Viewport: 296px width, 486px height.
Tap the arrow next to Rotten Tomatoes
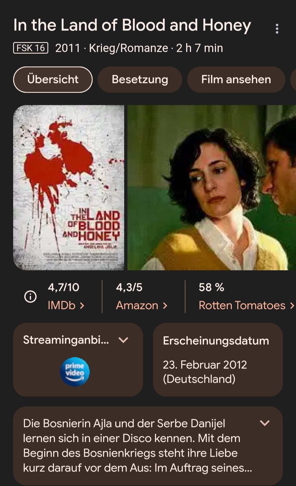[x=292, y=305]
